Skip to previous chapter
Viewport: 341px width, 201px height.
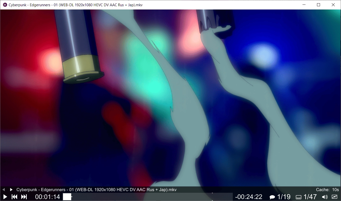(14, 197)
